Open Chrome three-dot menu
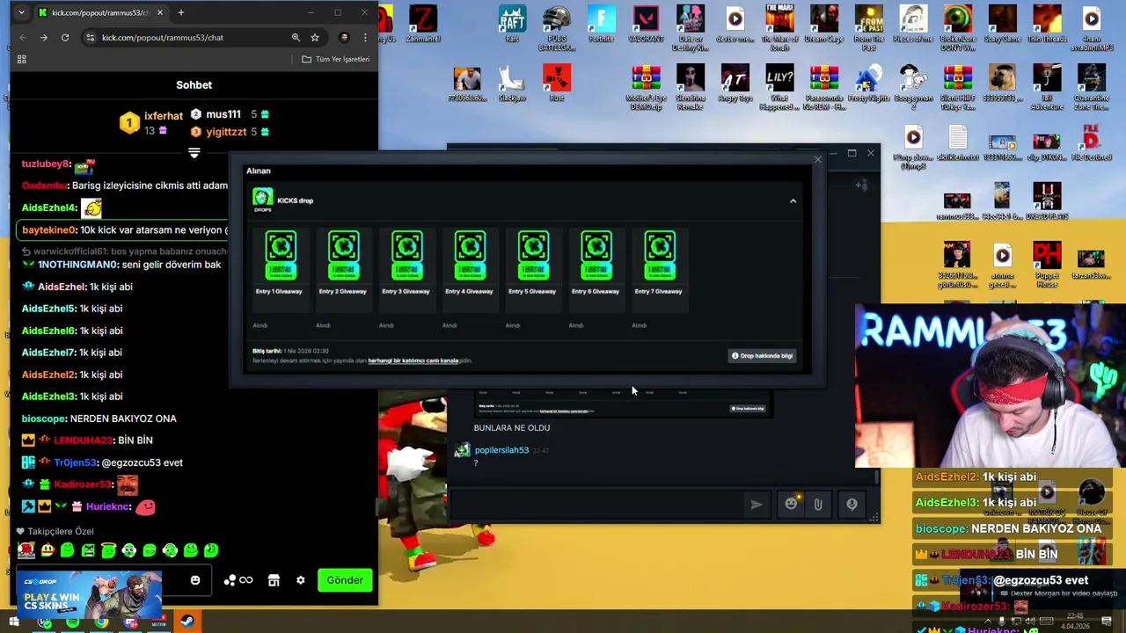The height and width of the screenshot is (633, 1126). [365, 38]
